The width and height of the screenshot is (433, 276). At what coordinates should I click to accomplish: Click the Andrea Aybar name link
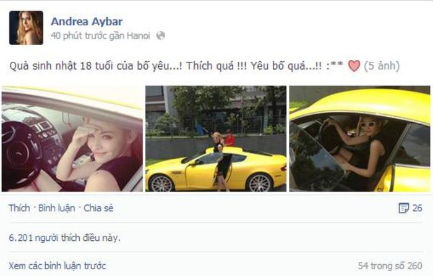[87, 22]
